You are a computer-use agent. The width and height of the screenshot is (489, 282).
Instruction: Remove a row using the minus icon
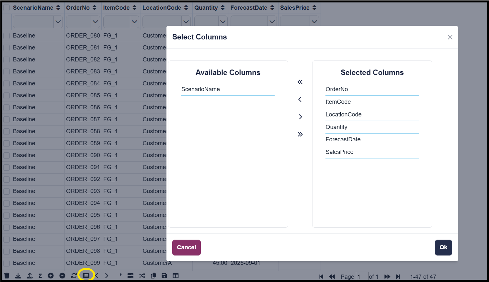(x=62, y=276)
